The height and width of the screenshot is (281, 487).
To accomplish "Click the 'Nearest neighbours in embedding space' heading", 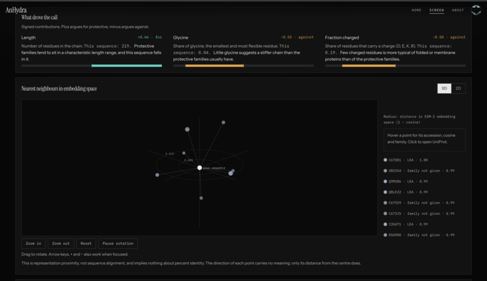I will pos(59,89).
